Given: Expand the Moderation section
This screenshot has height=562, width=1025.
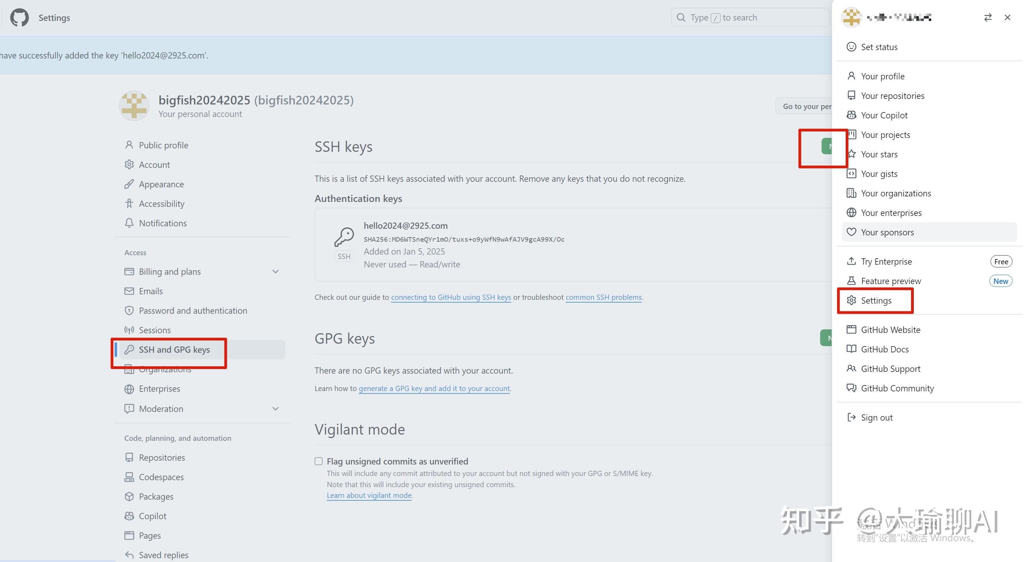Looking at the screenshot, I should [275, 409].
